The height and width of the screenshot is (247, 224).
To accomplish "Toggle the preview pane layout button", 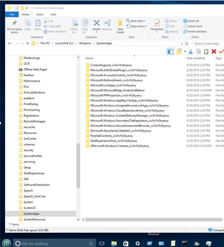I will click(x=170, y=51).
